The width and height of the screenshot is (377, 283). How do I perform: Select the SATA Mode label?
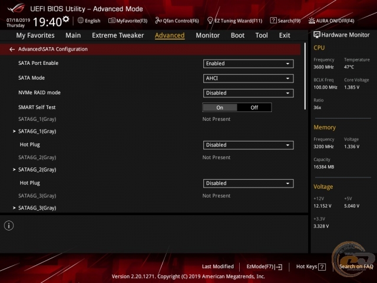(x=31, y=78)
